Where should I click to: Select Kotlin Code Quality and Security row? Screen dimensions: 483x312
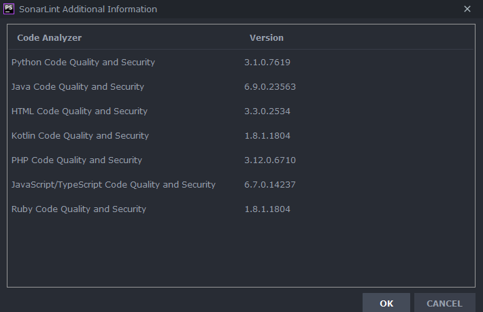click(80, 136)
